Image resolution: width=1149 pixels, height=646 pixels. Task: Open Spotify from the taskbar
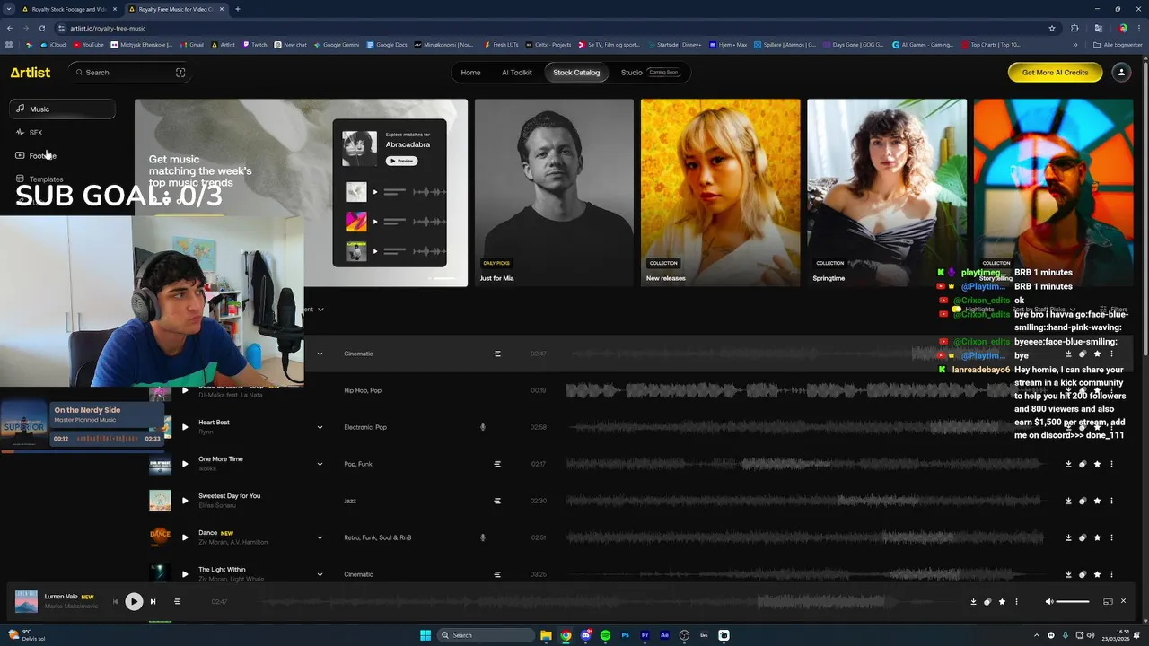(605, 635)
